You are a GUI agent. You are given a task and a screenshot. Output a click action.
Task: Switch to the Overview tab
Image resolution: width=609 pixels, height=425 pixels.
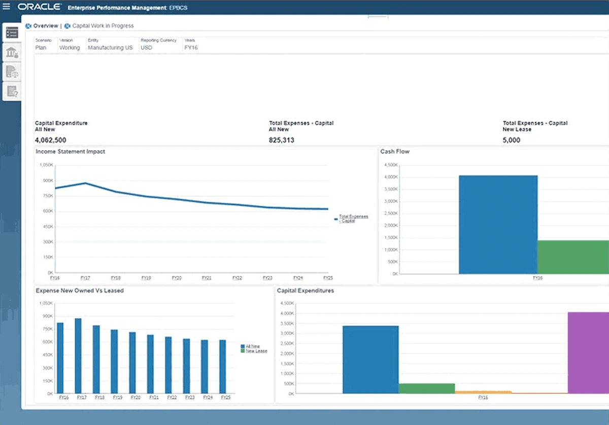(x=45, y=26)
